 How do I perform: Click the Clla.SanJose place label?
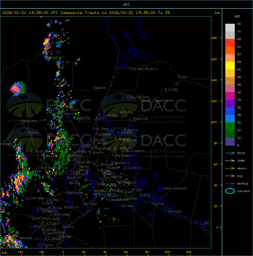(x=138, y=97)
